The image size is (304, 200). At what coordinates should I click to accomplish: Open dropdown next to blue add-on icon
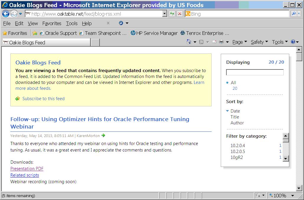point(127,23)
